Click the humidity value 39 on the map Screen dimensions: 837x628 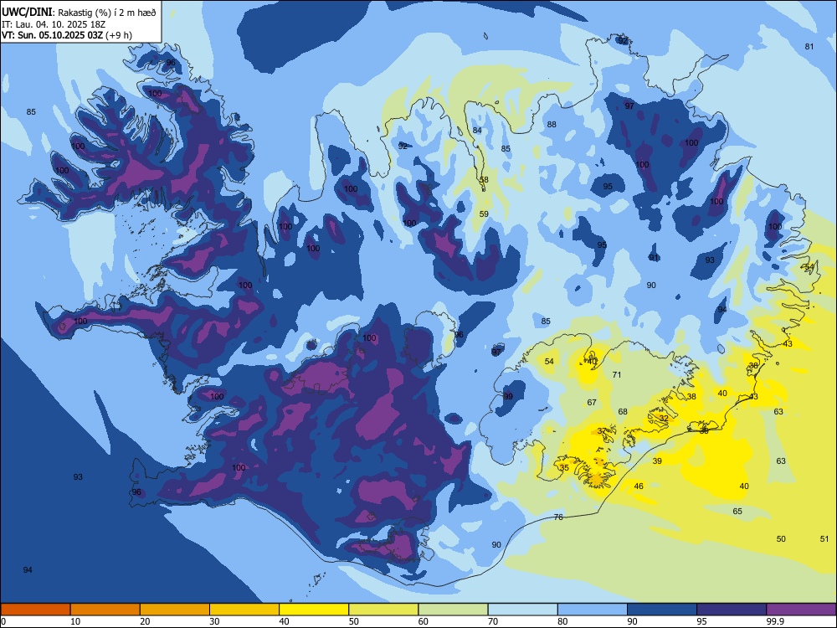point(657,461)
